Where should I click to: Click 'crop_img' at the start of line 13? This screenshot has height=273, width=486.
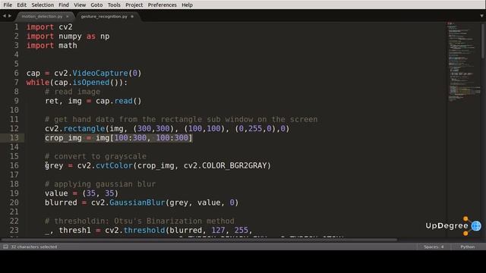tap(63, 138)
